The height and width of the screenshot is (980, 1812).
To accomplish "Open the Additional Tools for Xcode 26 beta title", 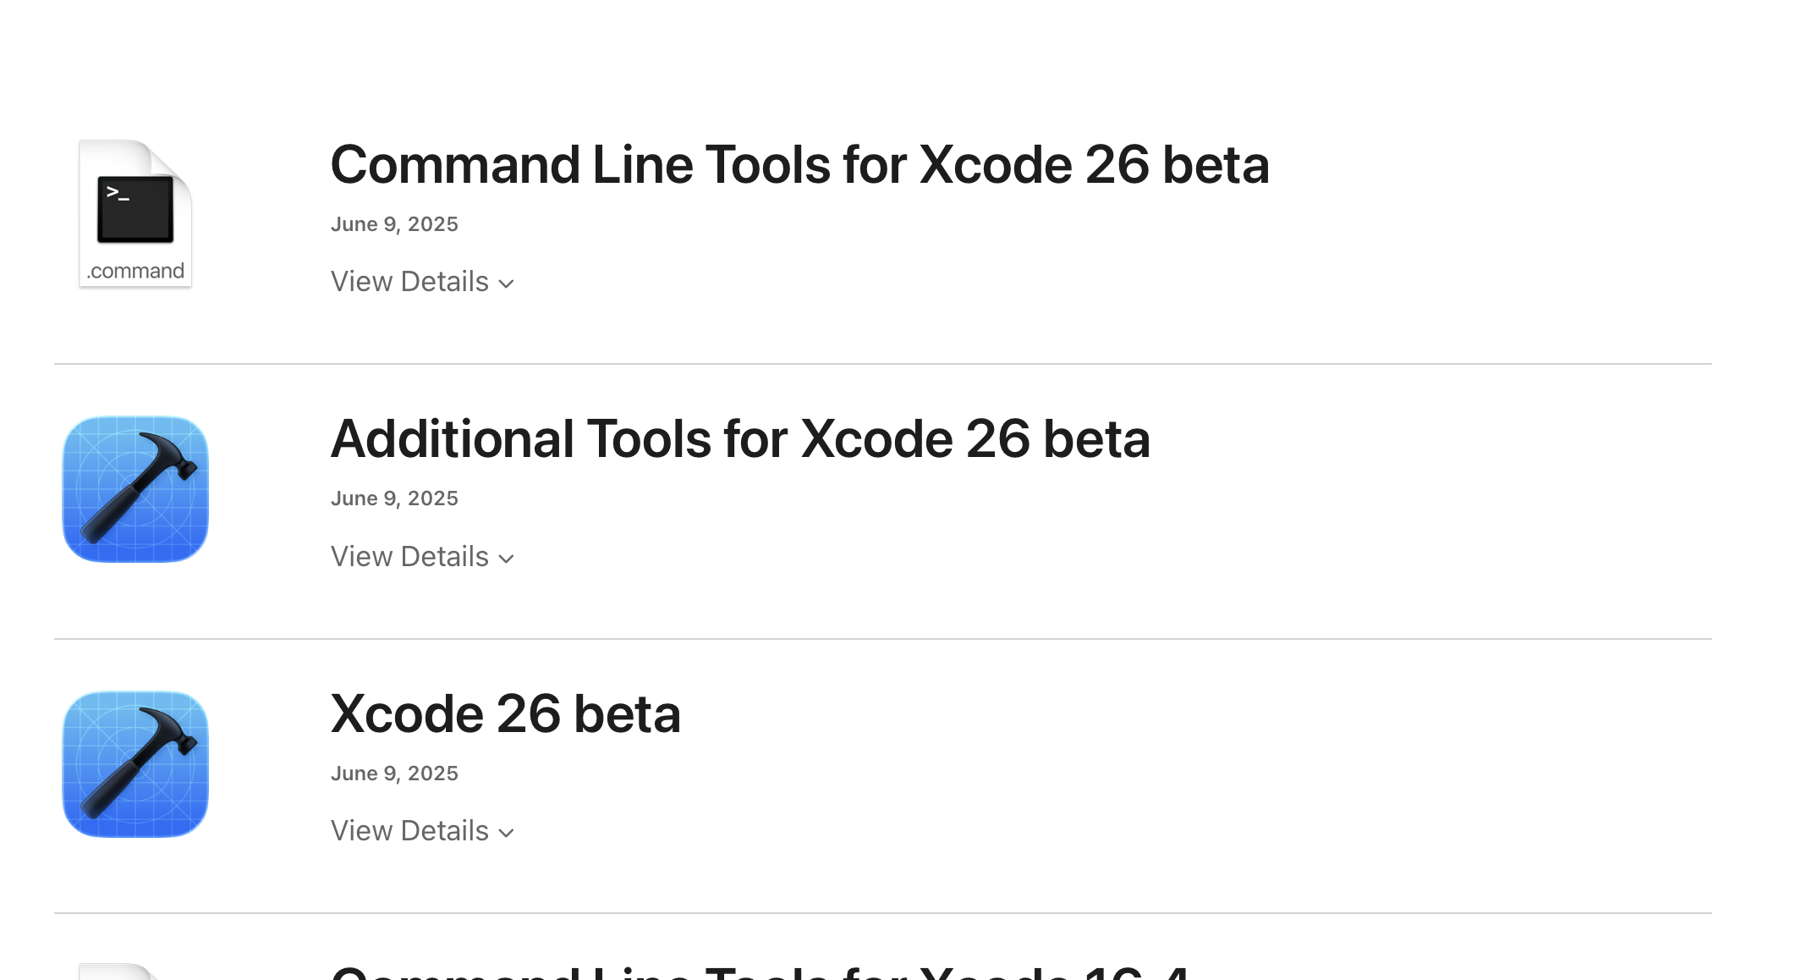I will coord(740,439).
